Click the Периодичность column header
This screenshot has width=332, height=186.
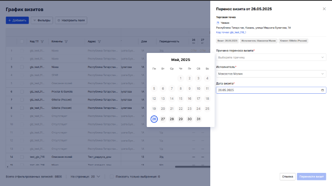pos(169,41)
